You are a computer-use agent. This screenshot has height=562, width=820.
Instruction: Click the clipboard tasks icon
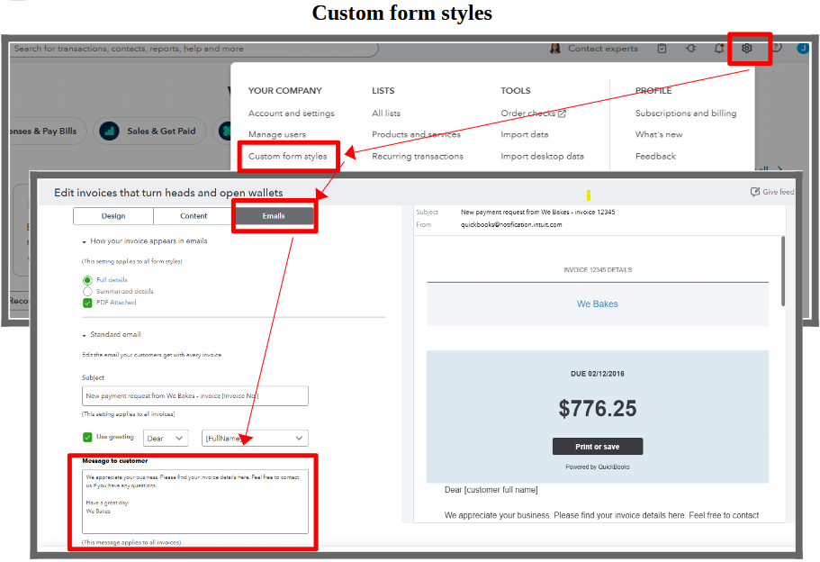coord(662,49)
